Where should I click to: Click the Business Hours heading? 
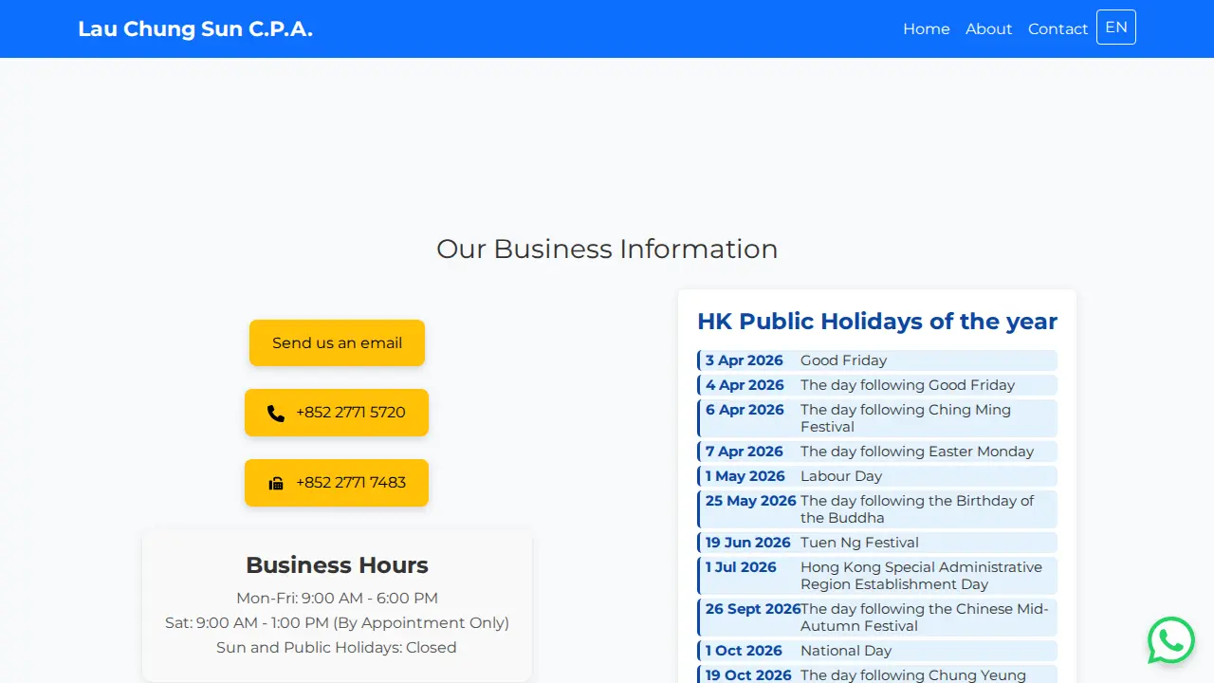coord(337,565)
